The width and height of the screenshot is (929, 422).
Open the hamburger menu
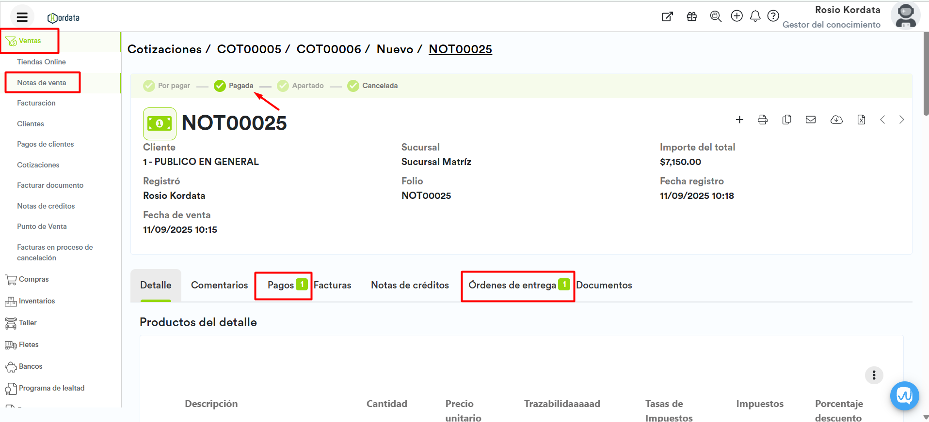(22, 17)
